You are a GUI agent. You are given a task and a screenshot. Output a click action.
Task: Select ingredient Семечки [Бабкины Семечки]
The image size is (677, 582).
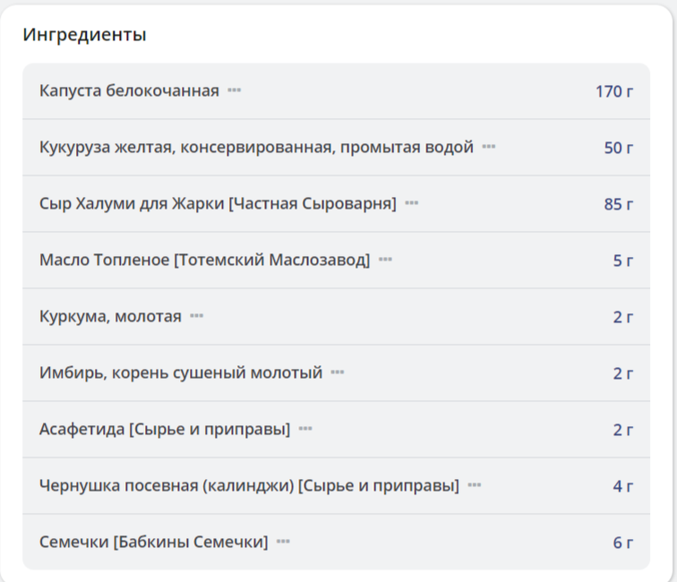[154, 542]
